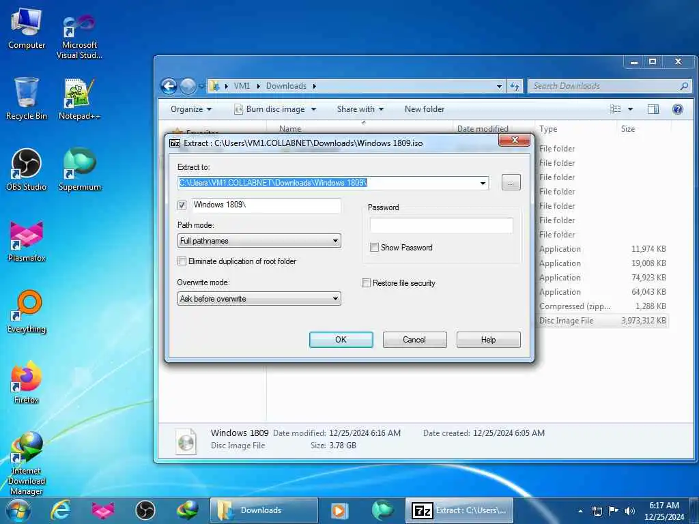Open recent pages dropdown next to forward arrow
Viewport: 699px width, 524px height.
201,86
